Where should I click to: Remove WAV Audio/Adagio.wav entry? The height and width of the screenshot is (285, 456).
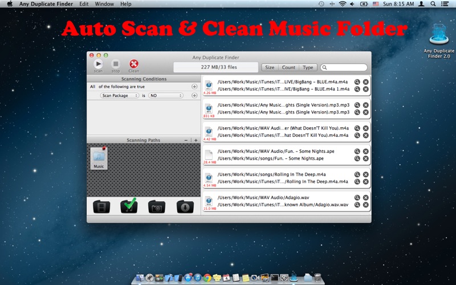(x=366, y=197)
